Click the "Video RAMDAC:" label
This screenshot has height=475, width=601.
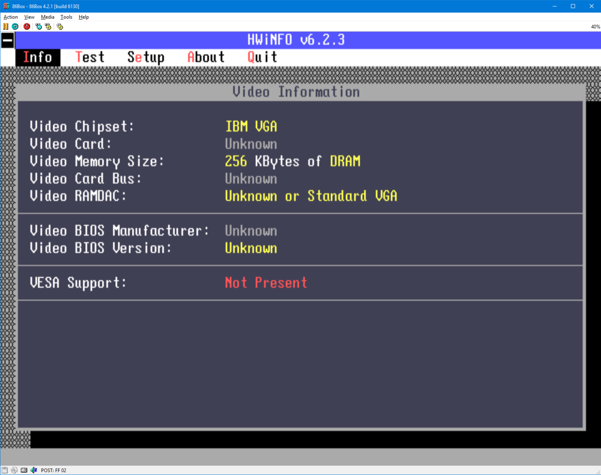point(78,196)
